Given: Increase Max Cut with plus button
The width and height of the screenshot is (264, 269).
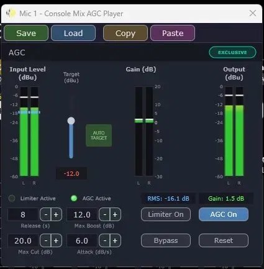Looking at the screenshot, I should pyautogui.click(x=56, y=240).
